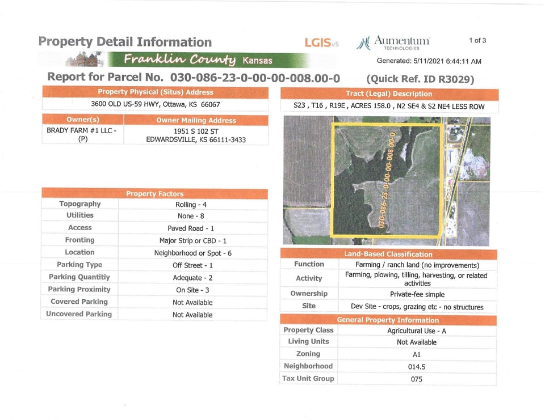Click the LGIS v5 logo

pyautogui.click(x=321, y=43)
